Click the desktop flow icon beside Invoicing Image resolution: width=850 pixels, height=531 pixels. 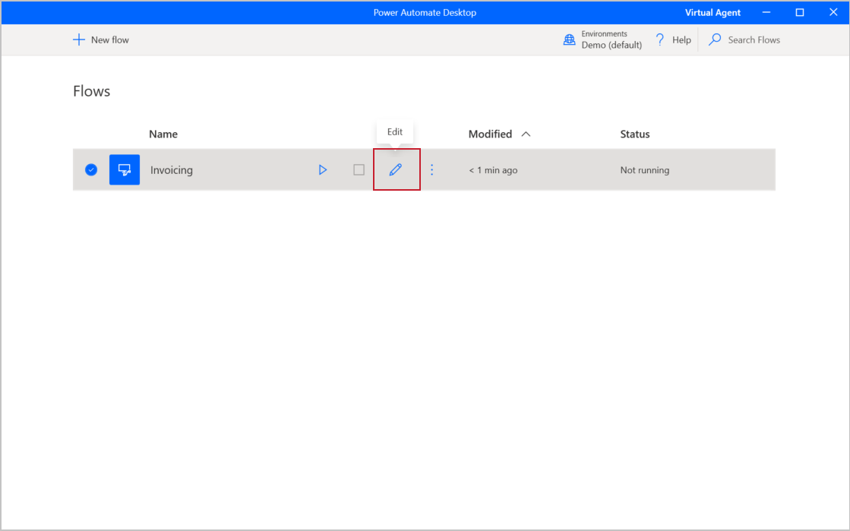click(124, 169)
